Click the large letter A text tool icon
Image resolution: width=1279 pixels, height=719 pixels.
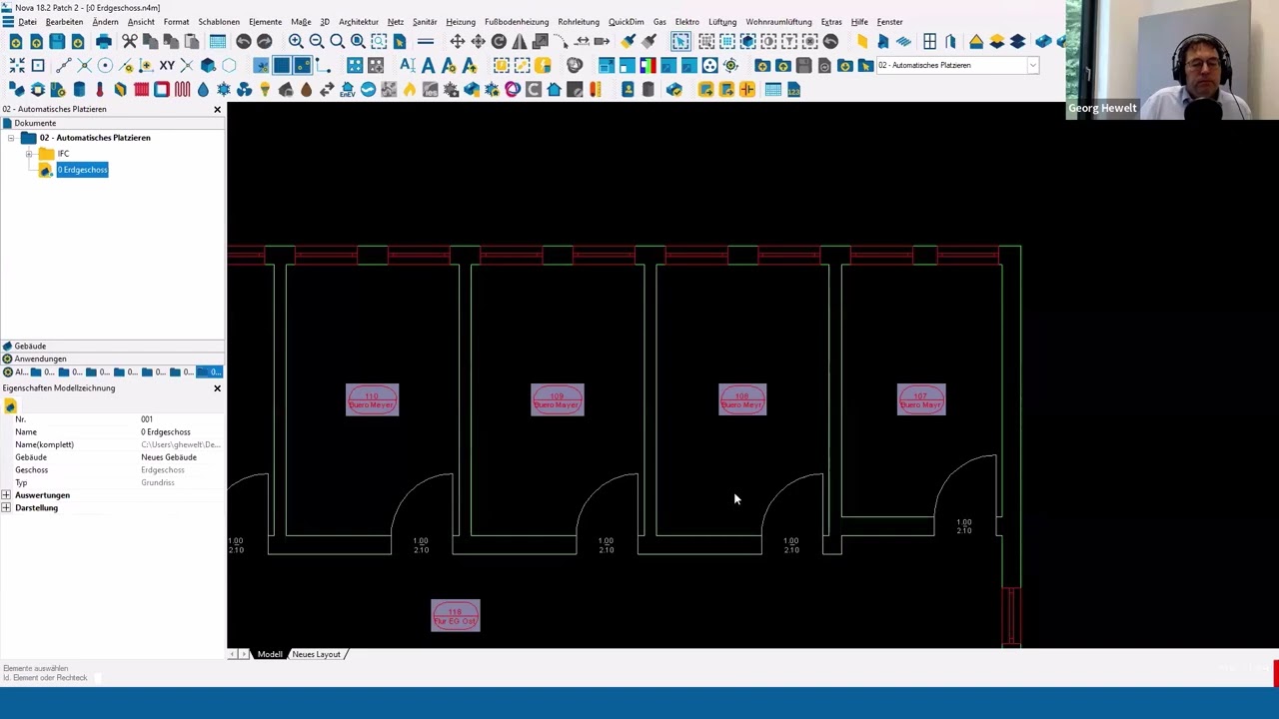[429, 65]
